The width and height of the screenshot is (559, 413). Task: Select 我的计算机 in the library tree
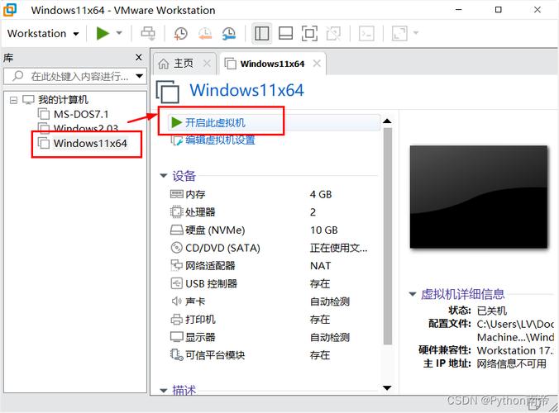[63, 100]
